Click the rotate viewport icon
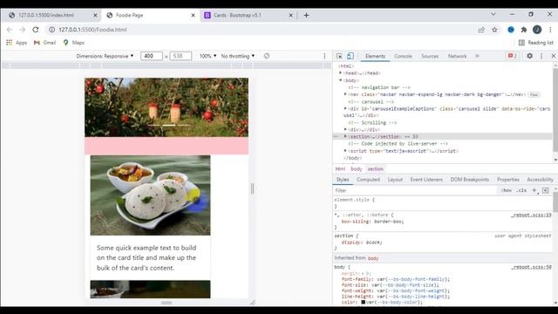Screen dimensions: 558x314 coord(267,56)
